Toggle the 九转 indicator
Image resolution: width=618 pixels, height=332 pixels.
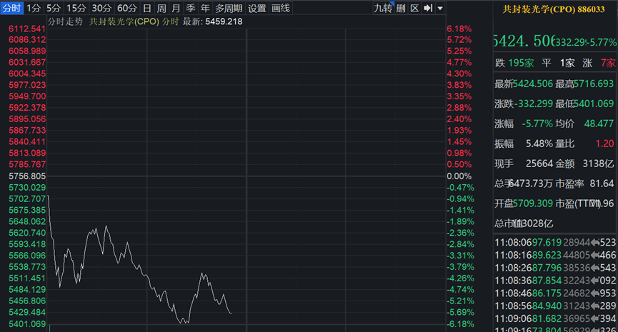tap(383, 8)
